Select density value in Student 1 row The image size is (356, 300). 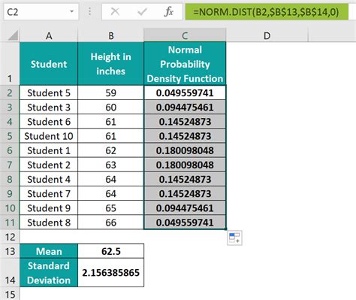(x=185, y=150)
